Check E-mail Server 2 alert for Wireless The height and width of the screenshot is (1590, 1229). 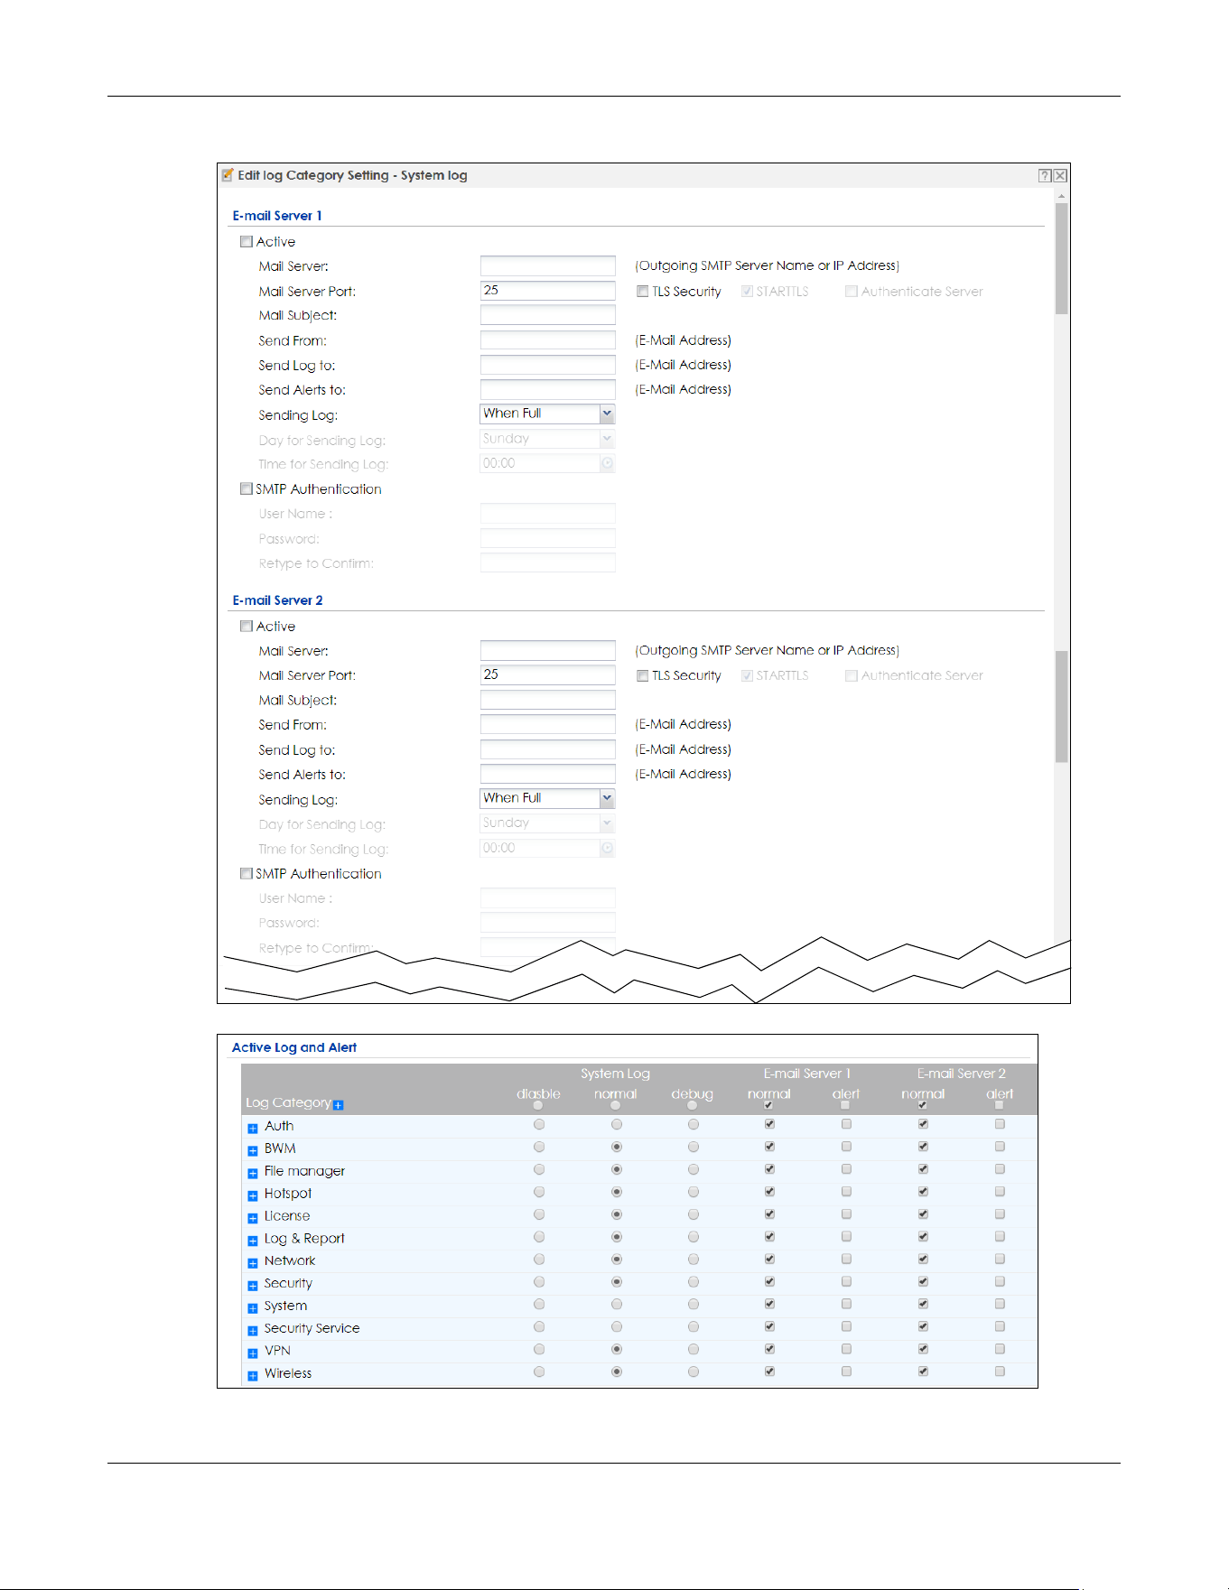pyautogui.click(x=1000, y=1371)
